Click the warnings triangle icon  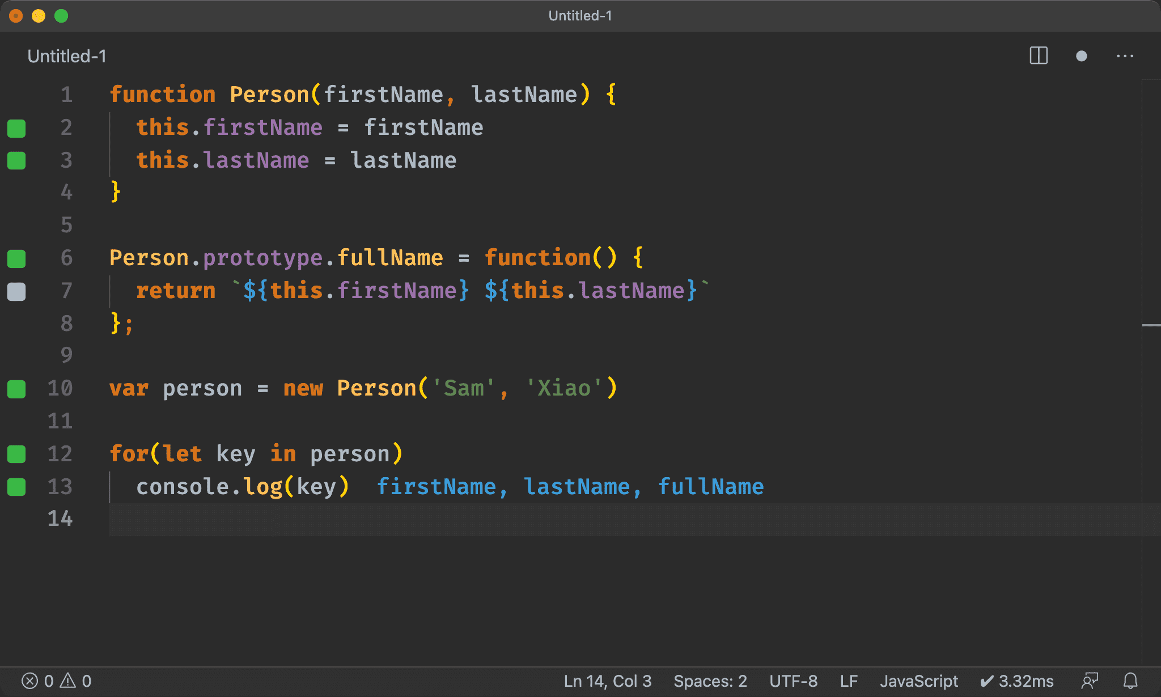coord(68,681)
